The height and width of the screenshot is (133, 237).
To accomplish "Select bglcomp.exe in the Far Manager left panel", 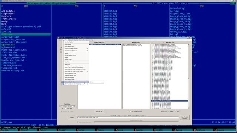I will click(8, 45).
